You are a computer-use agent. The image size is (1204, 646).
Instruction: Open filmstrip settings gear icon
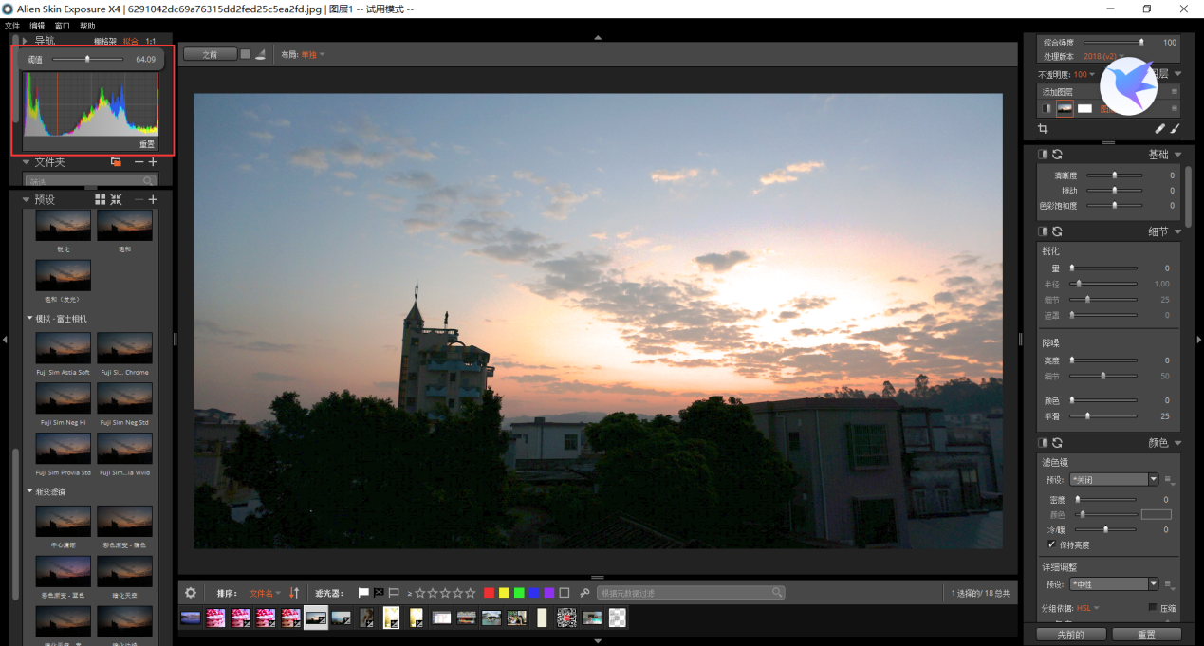pyautogui.click(x=191, y=593)
